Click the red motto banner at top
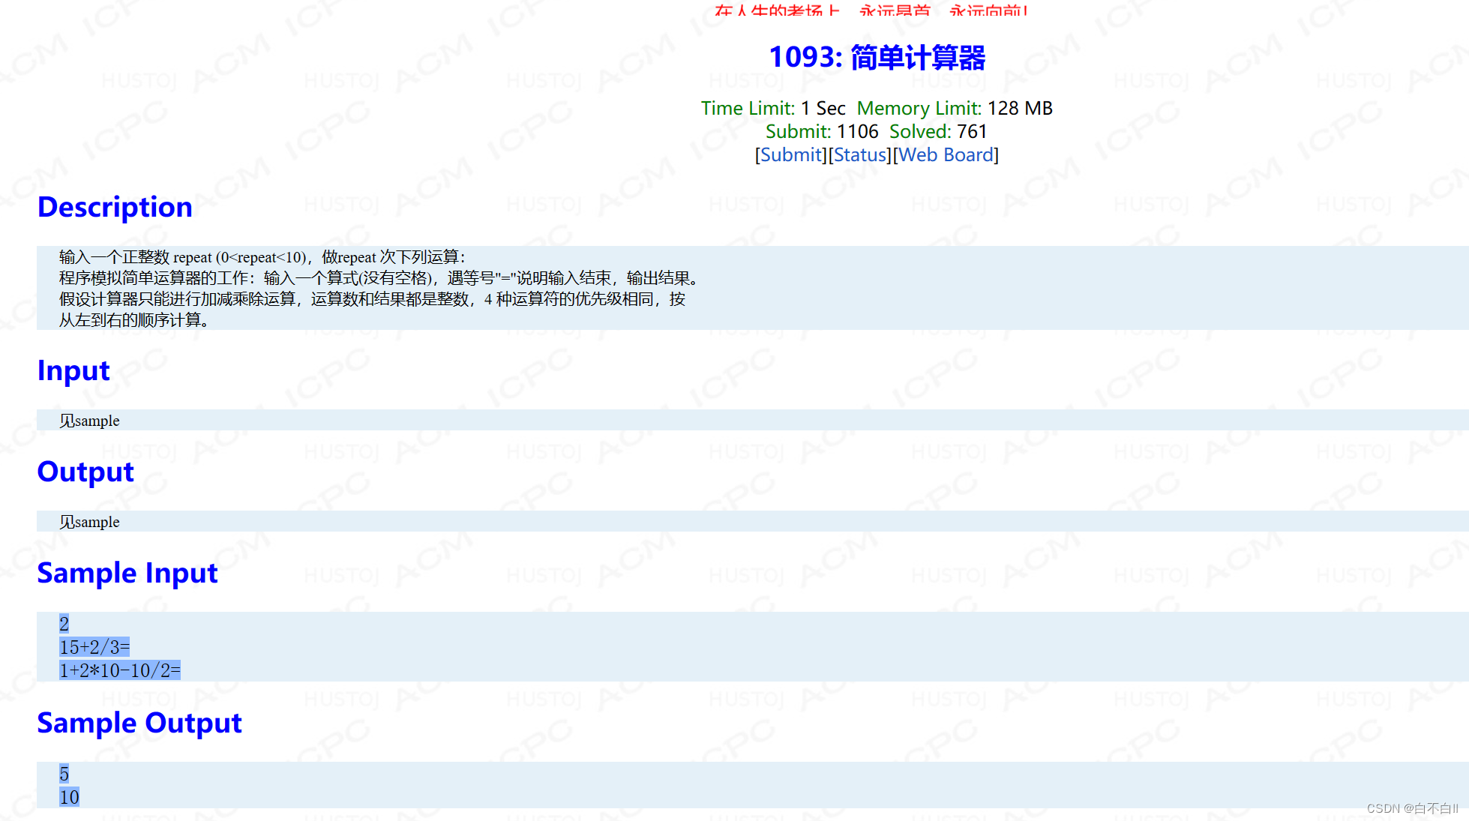Screen dimensions: 1469x821 [x=870, y=11]
